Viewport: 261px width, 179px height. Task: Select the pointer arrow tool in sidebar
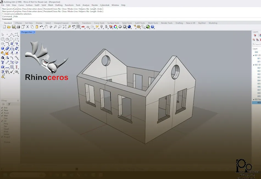coord(2,35)
